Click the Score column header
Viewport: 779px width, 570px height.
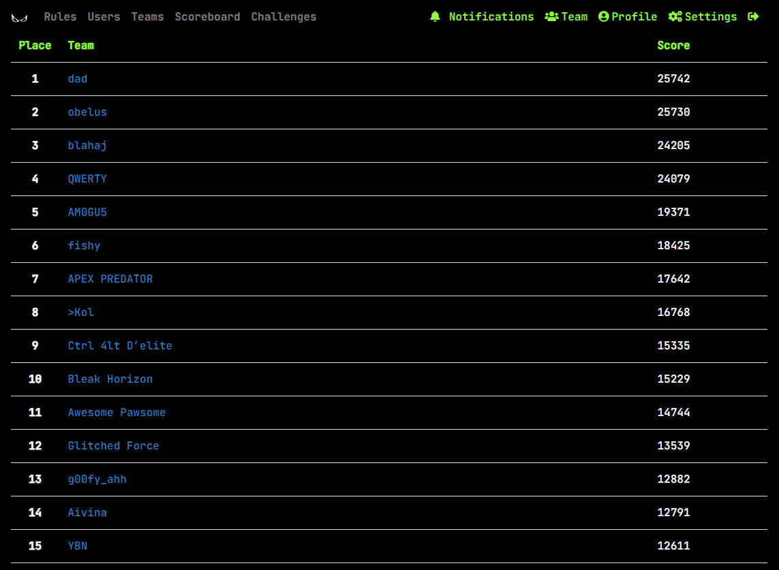pos(673,46)
